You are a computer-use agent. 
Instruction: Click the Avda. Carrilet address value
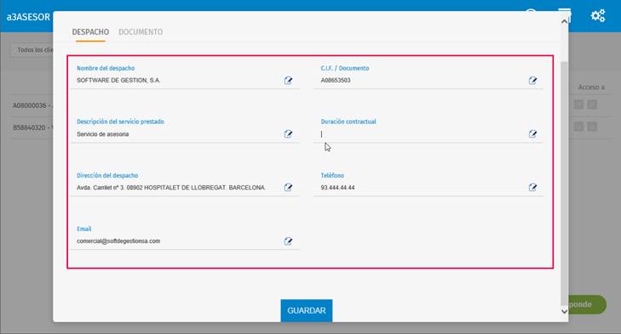point(171,187)
